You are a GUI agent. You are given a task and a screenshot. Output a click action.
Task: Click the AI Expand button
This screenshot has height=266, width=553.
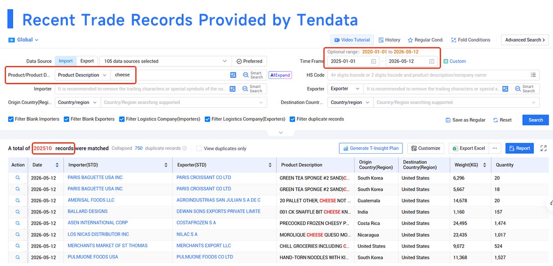280,75
